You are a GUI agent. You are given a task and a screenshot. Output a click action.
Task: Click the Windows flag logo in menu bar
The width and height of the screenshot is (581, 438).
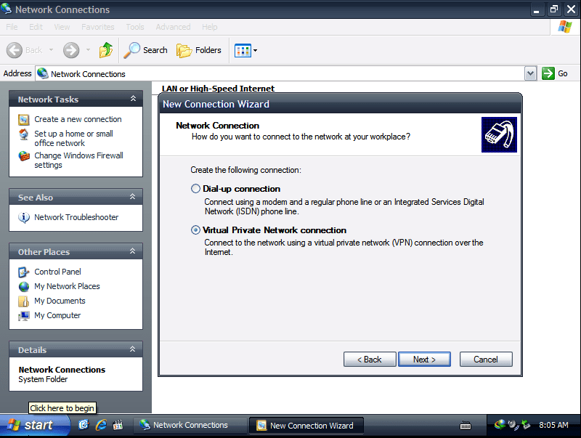565,27
